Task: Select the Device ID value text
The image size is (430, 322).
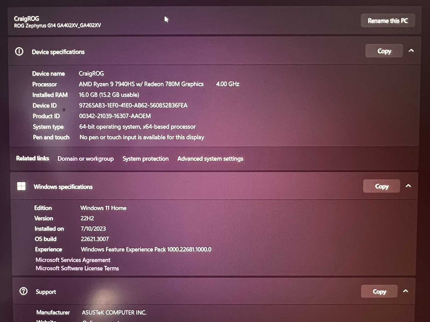Action: coord(133,105)
